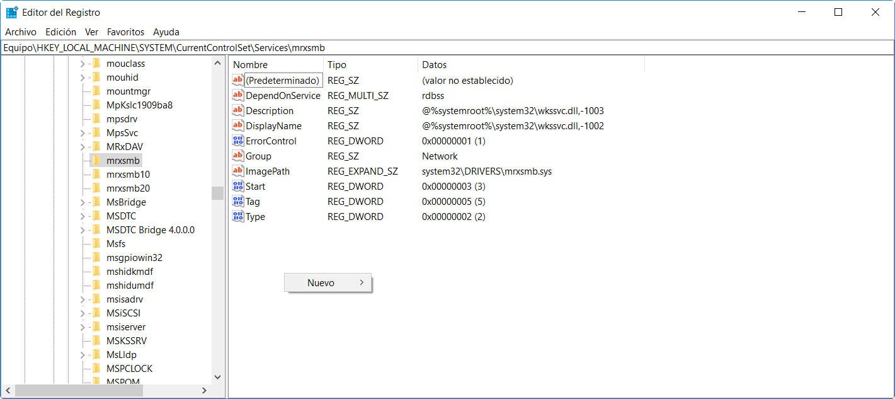Select the ImagePath value icon
Viewport: 895px width, 399px height.
[238, 171]
